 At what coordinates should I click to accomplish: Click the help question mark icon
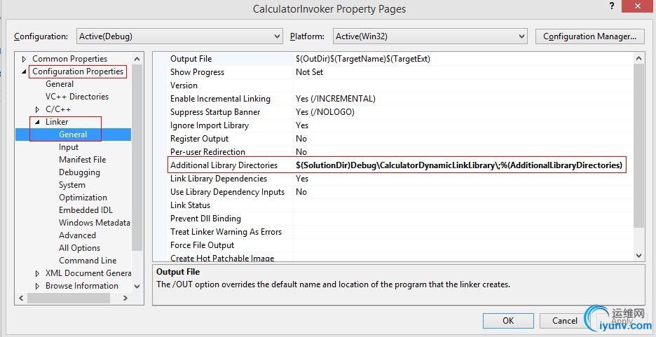pyautogui.click(x=611, y=6)
